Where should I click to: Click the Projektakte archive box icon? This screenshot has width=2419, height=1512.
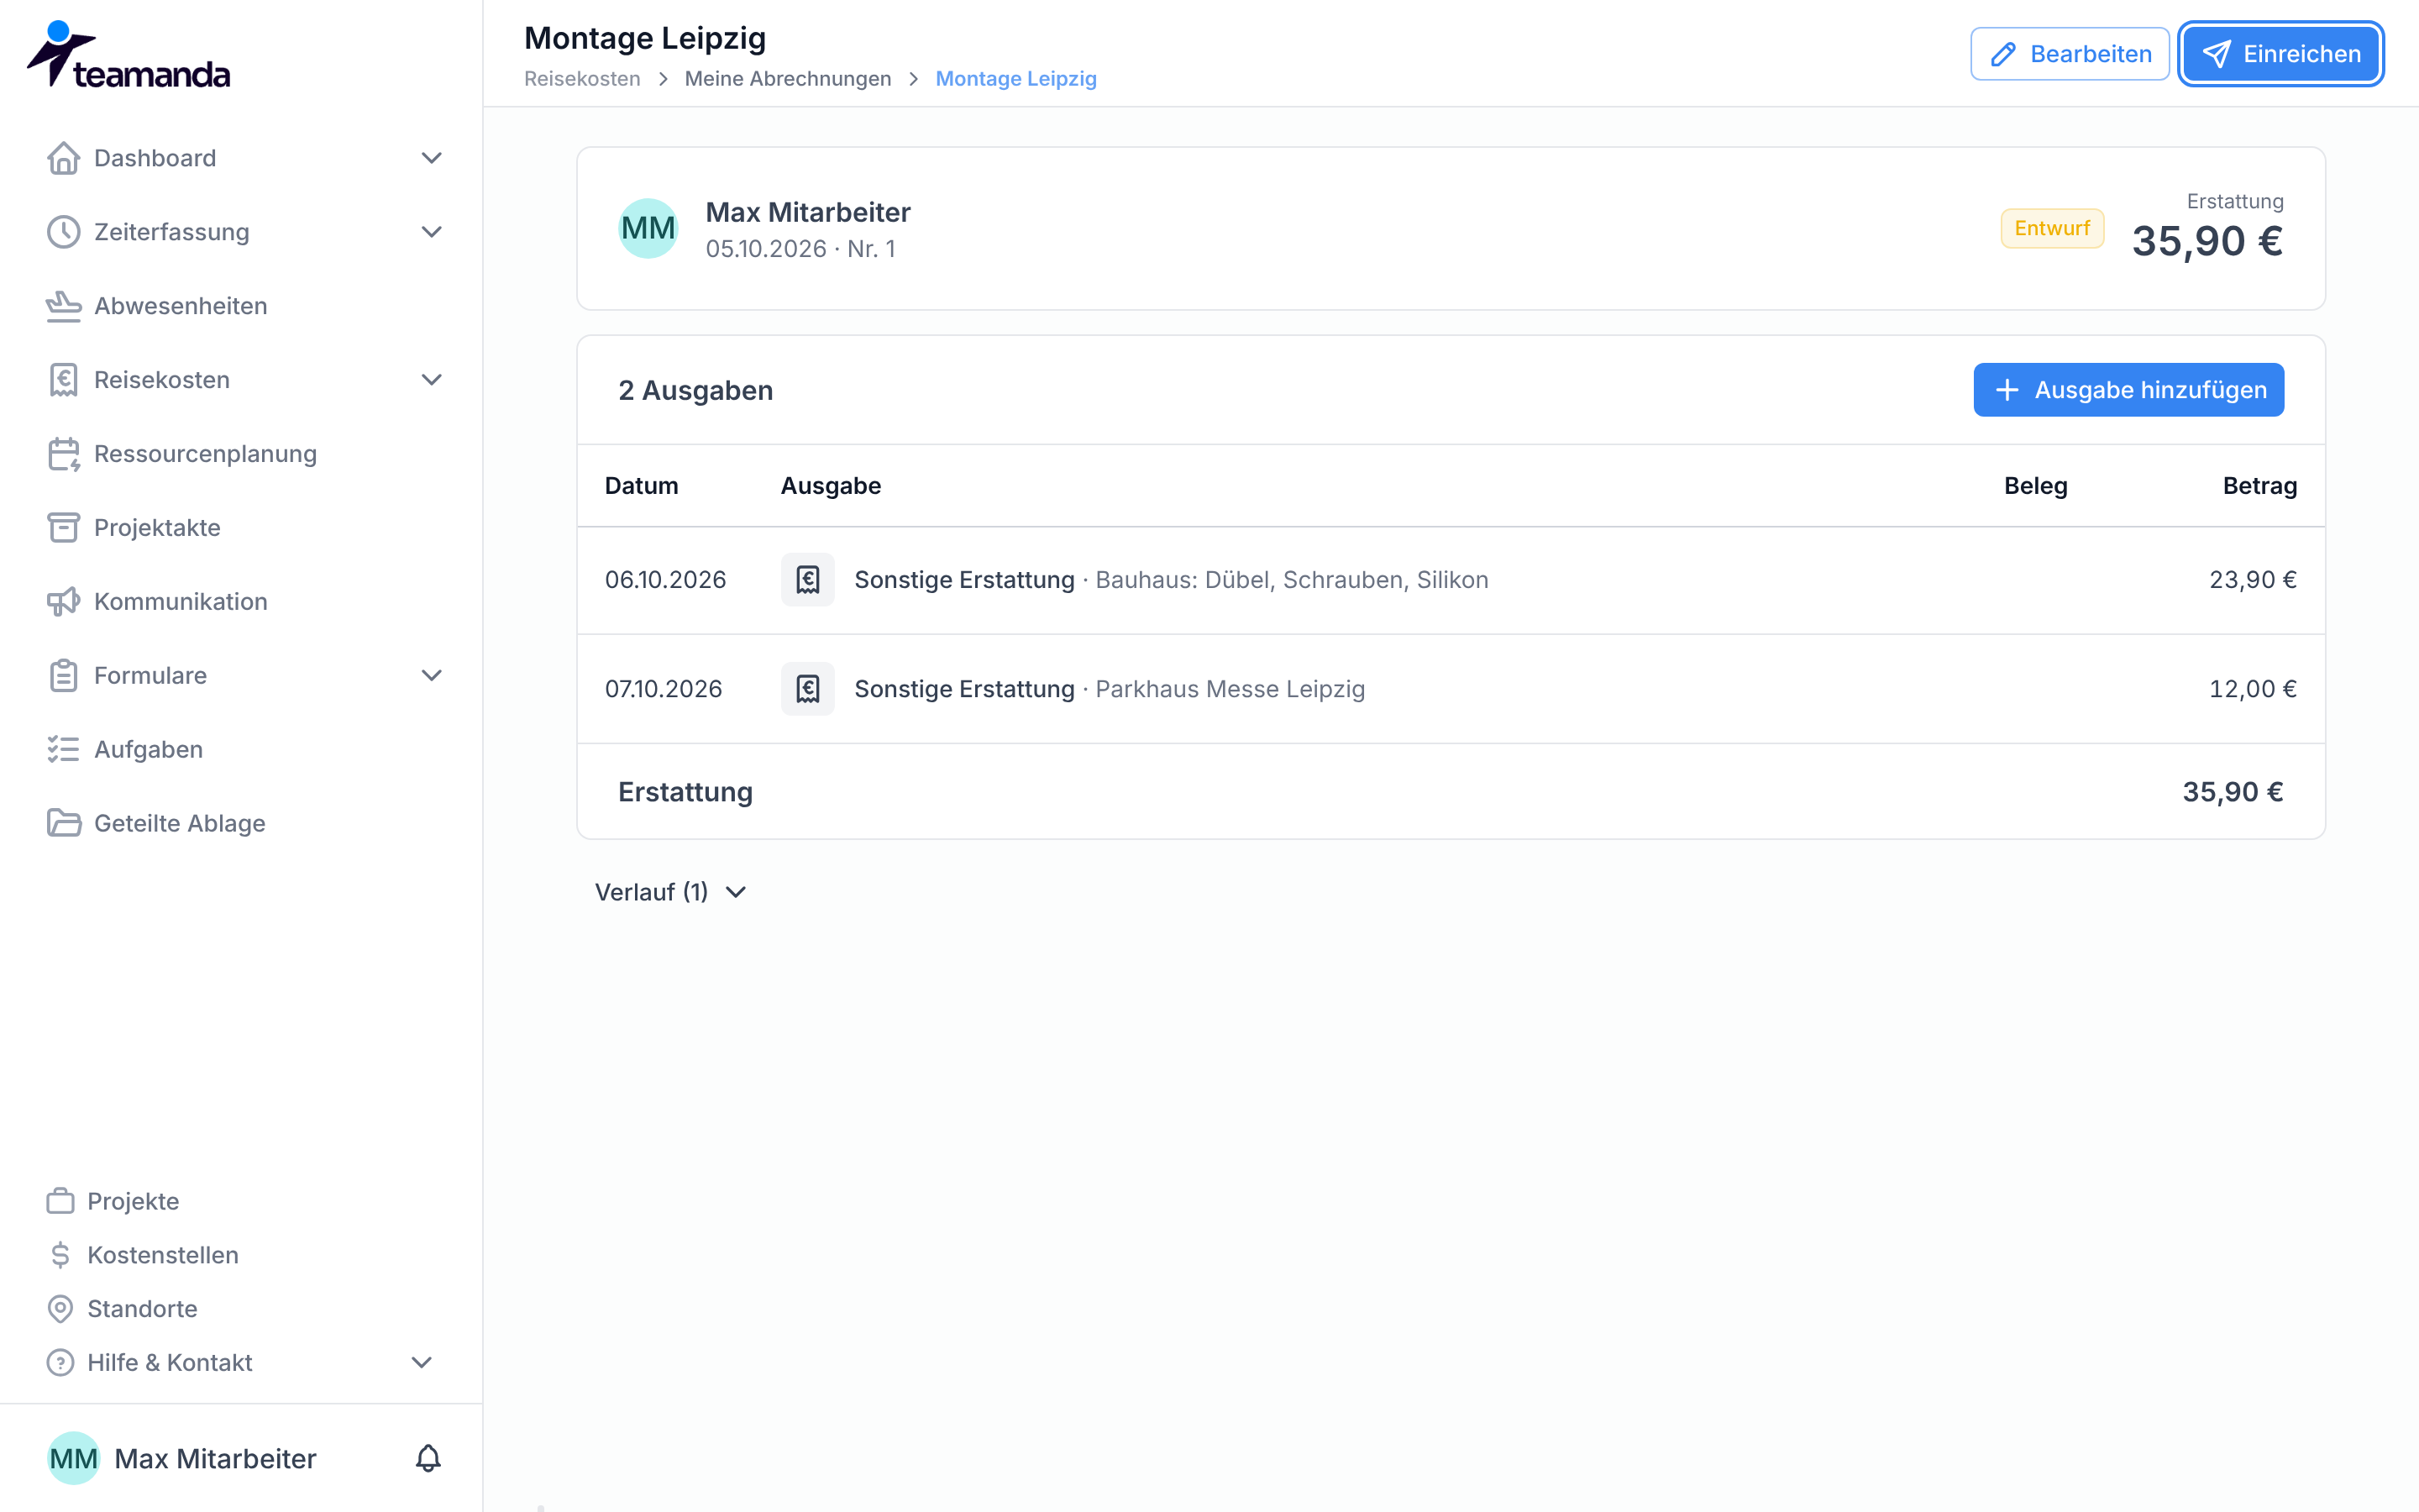tap(63, 528)
